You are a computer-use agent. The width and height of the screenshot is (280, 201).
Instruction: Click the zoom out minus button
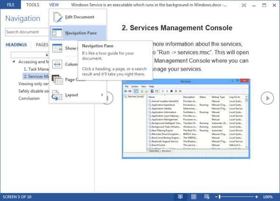coord(216,197)
